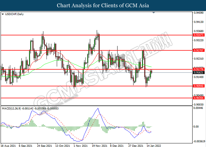Click the 0.91400 price scale value
Screen dimensions: 206x147
[199, 77]
